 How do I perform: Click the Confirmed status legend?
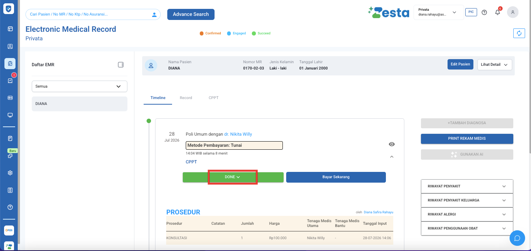click(210, 33)
